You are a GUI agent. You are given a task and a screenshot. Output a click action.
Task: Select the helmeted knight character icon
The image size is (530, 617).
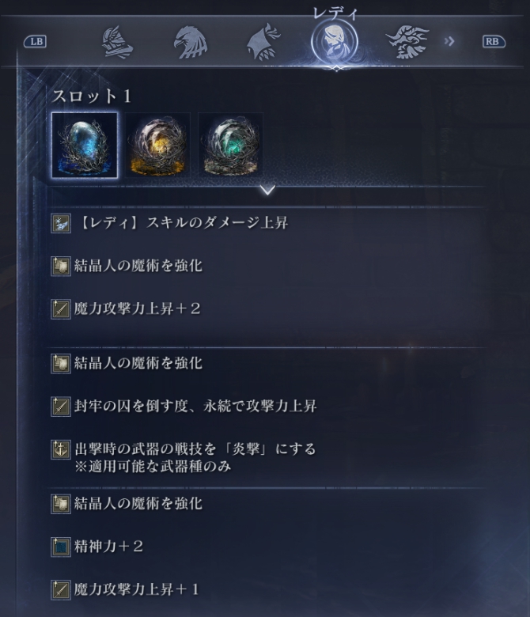point(117,42)
